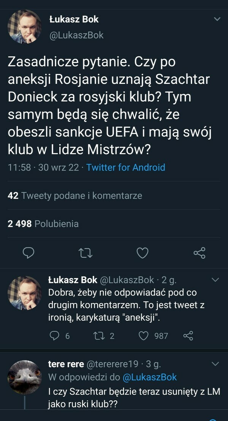The image size is (228, 421).
Task: Share Łukasz Bok's follow-up tweet
Action: coord(188,336)
